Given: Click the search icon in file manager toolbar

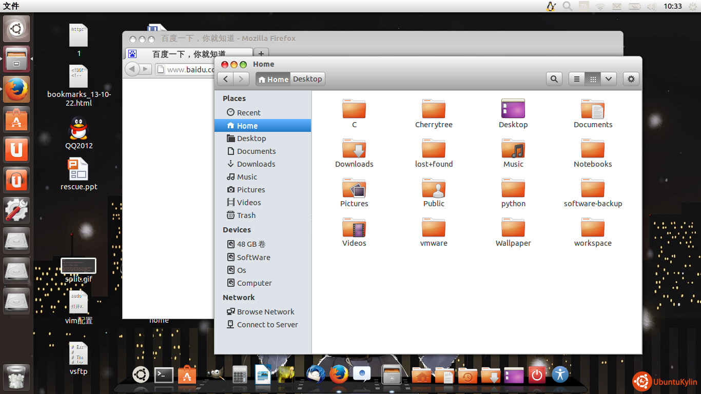Looking at the screenshot, I should pos(554,79).
